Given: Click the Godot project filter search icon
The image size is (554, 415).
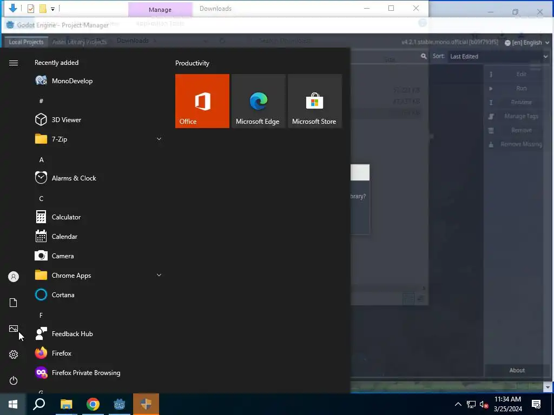Looking at the screenshot, I should point(424,56).
